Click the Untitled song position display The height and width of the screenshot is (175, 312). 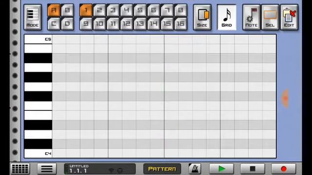click(x=99, y=169)
